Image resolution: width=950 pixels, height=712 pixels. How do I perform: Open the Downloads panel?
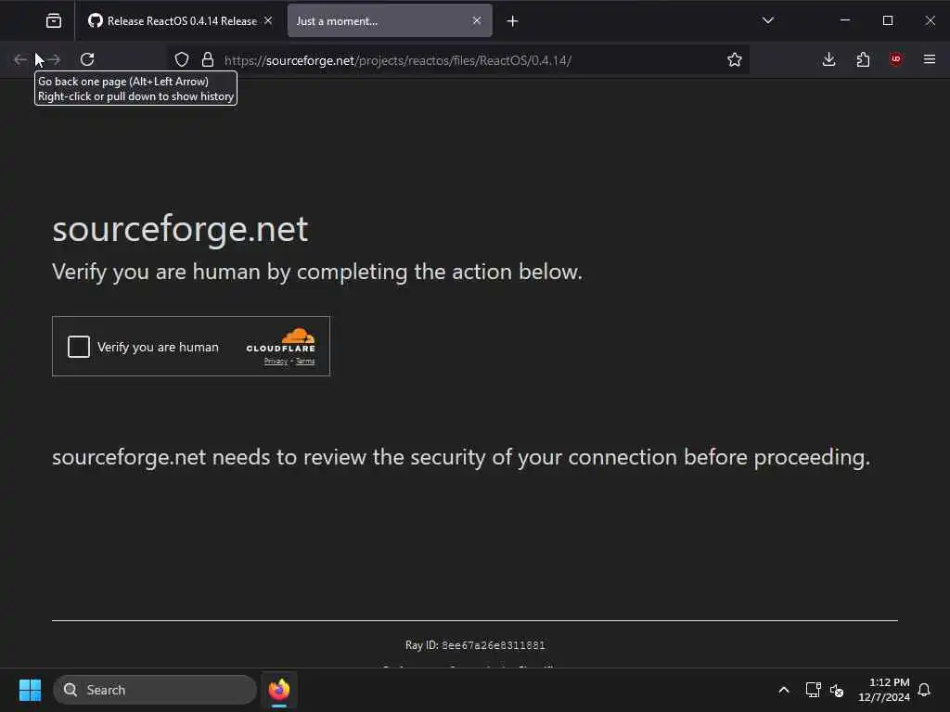coord(828,59)
